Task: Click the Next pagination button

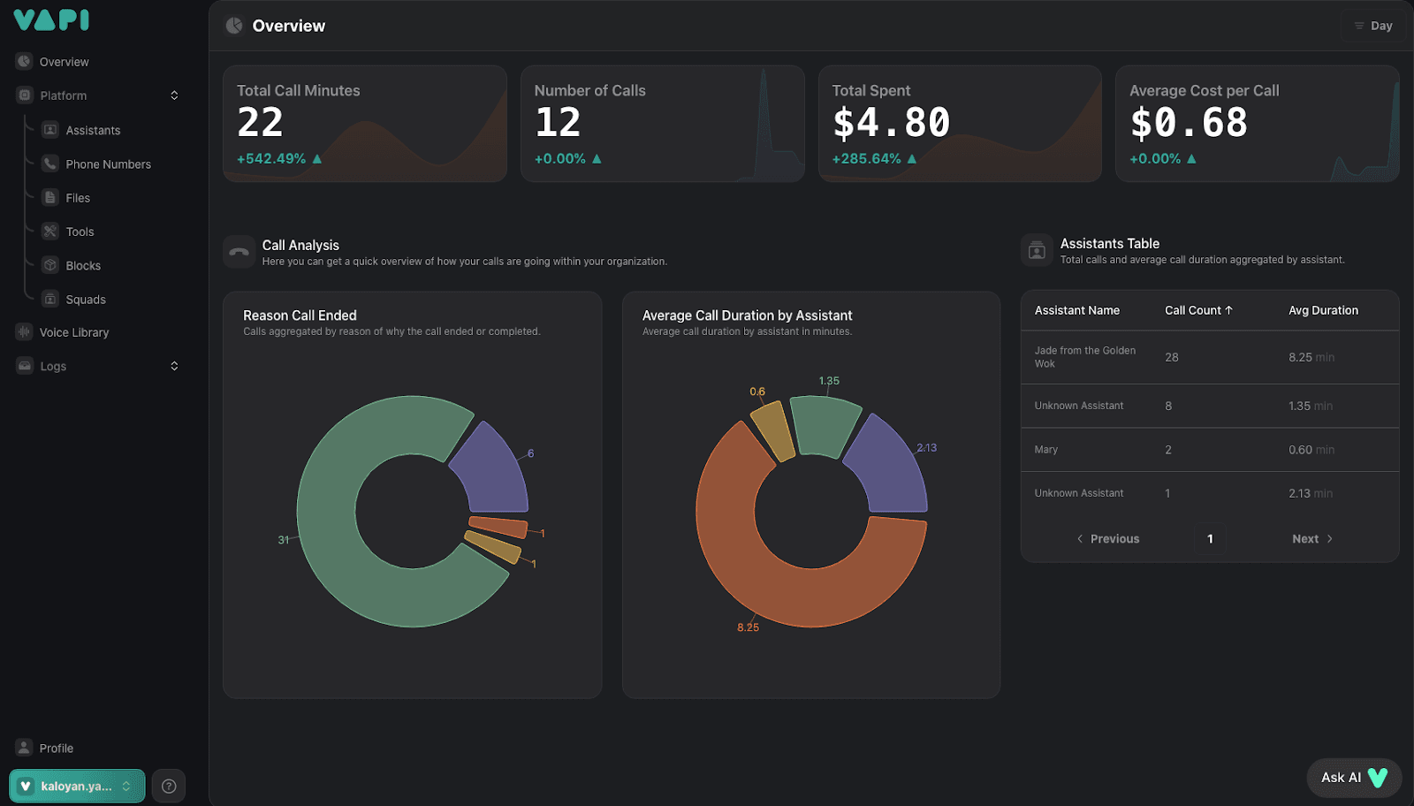Action: tap(1311, 538)
